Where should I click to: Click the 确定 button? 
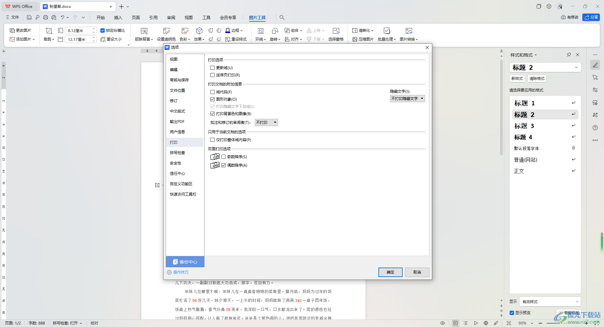tap(390, 272)
